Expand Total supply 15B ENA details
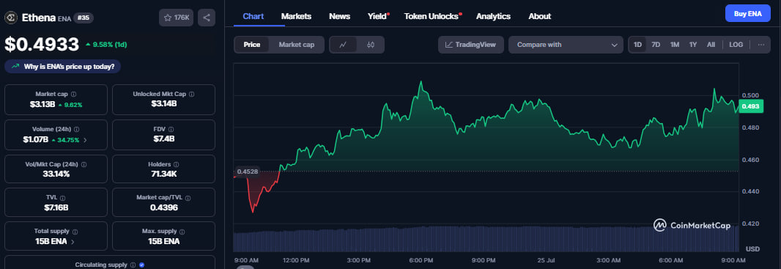Image resolution: width=781 pixels, height=269 pixels. [73, 242]
